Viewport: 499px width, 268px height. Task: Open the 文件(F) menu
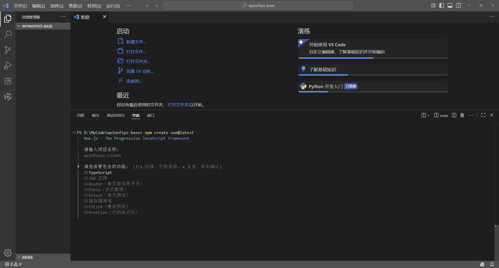[x=20, y=6]
